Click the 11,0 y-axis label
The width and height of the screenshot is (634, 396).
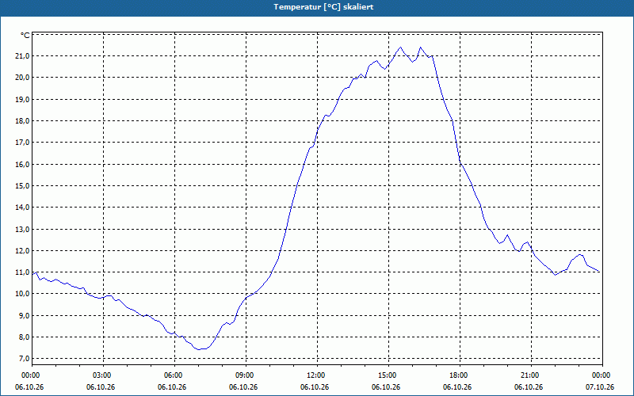pyautogui.click(x=22, y=272)
